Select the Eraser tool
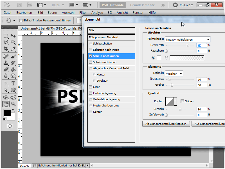Screen dimensions: 225x169 tap(6, 69)
